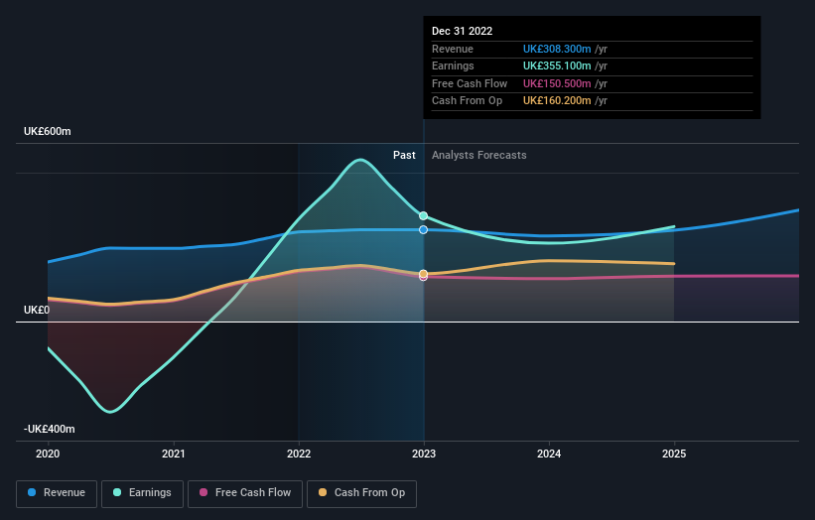Click the 2021 x-axis label

[x=173, y=455]
